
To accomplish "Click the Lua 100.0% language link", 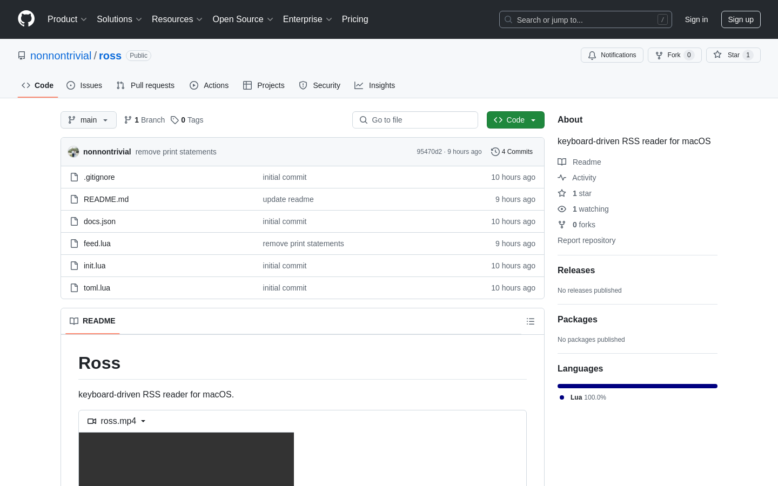I will coord(583,397).
